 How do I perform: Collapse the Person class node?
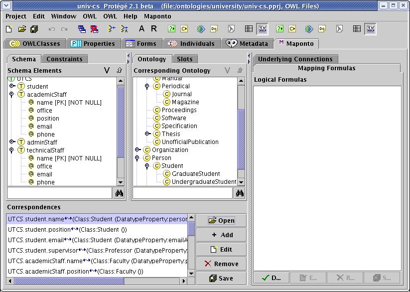(137, 158)
